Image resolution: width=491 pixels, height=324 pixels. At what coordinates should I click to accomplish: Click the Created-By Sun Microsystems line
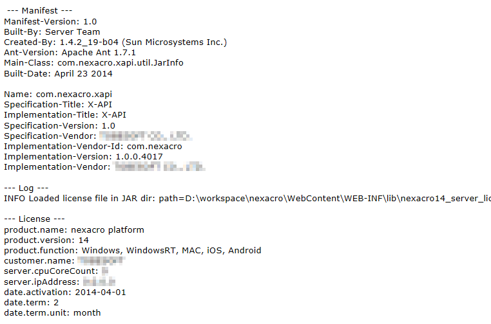(115, 42)
